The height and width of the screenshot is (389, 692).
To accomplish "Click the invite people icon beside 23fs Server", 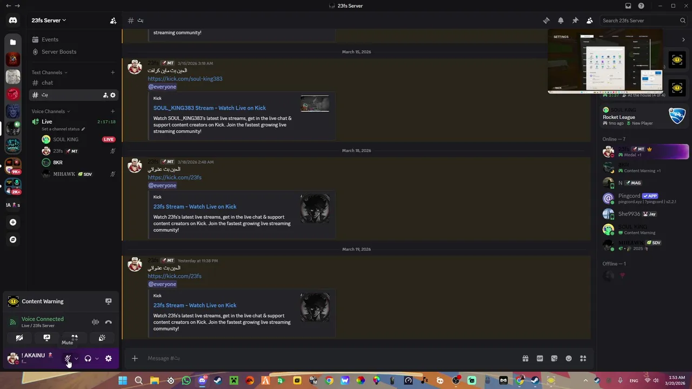I will pos(113,21).
